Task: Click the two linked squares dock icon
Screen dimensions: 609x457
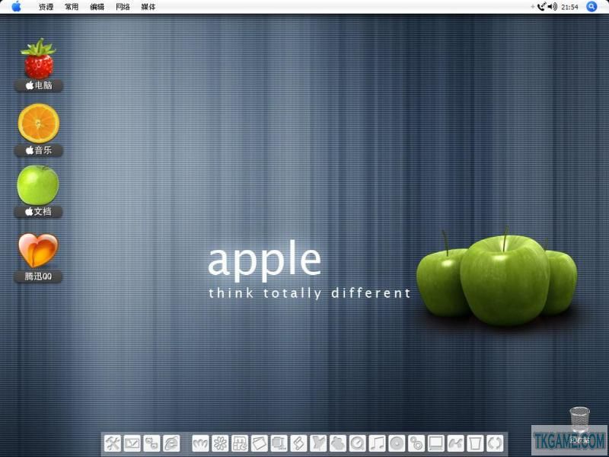Action: (151, 443)
